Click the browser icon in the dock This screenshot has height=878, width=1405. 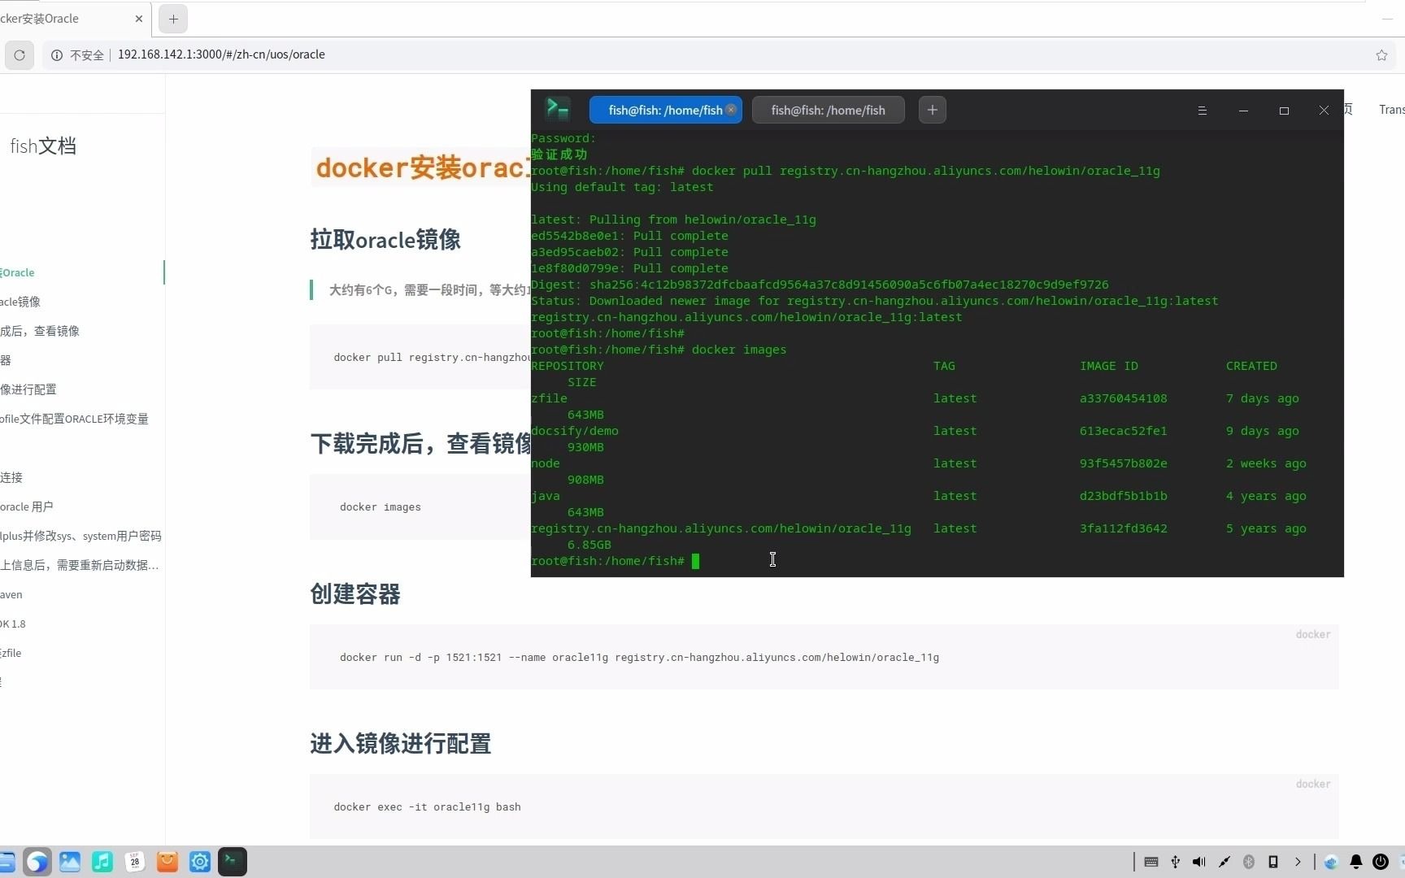37,862
